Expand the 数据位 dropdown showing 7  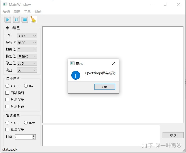(x=27, y=49)
